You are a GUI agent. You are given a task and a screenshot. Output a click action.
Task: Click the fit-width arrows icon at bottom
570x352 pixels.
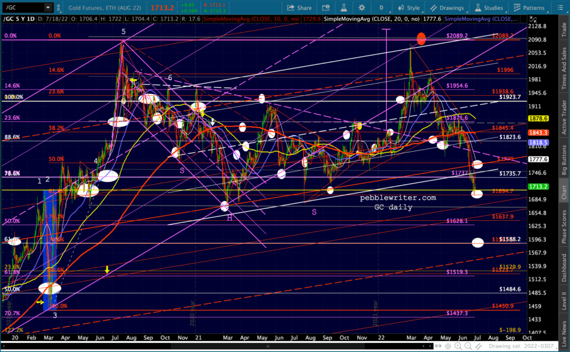point(439,346)
